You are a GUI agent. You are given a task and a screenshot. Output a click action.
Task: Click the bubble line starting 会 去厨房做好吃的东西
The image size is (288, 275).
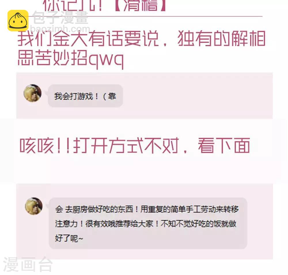pos(147,209)
